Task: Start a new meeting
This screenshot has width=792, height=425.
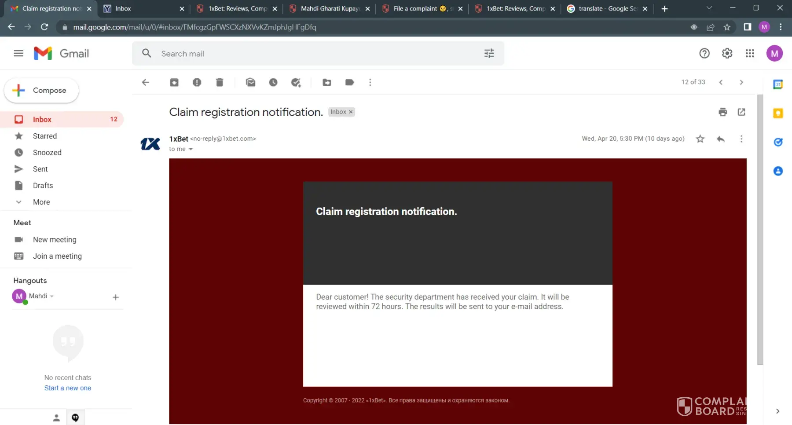Action: [55, 240]
